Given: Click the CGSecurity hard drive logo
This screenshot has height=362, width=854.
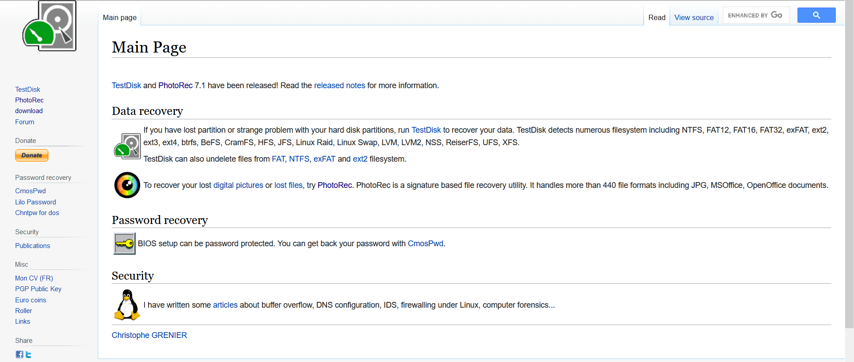Looking at the screenshot, I should click(x=49, y=26).
